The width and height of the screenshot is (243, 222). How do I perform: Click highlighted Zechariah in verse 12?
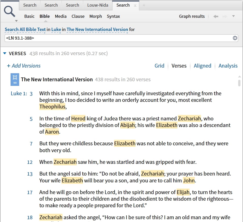click(x=65, y=162)
